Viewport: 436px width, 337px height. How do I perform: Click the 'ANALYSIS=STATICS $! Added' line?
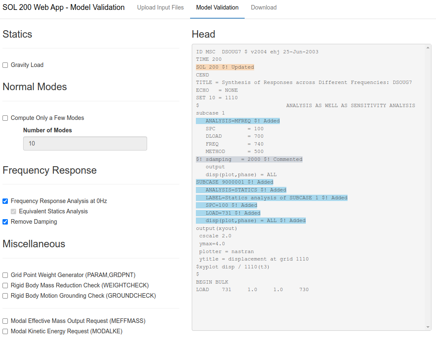(x=241, y=190)
